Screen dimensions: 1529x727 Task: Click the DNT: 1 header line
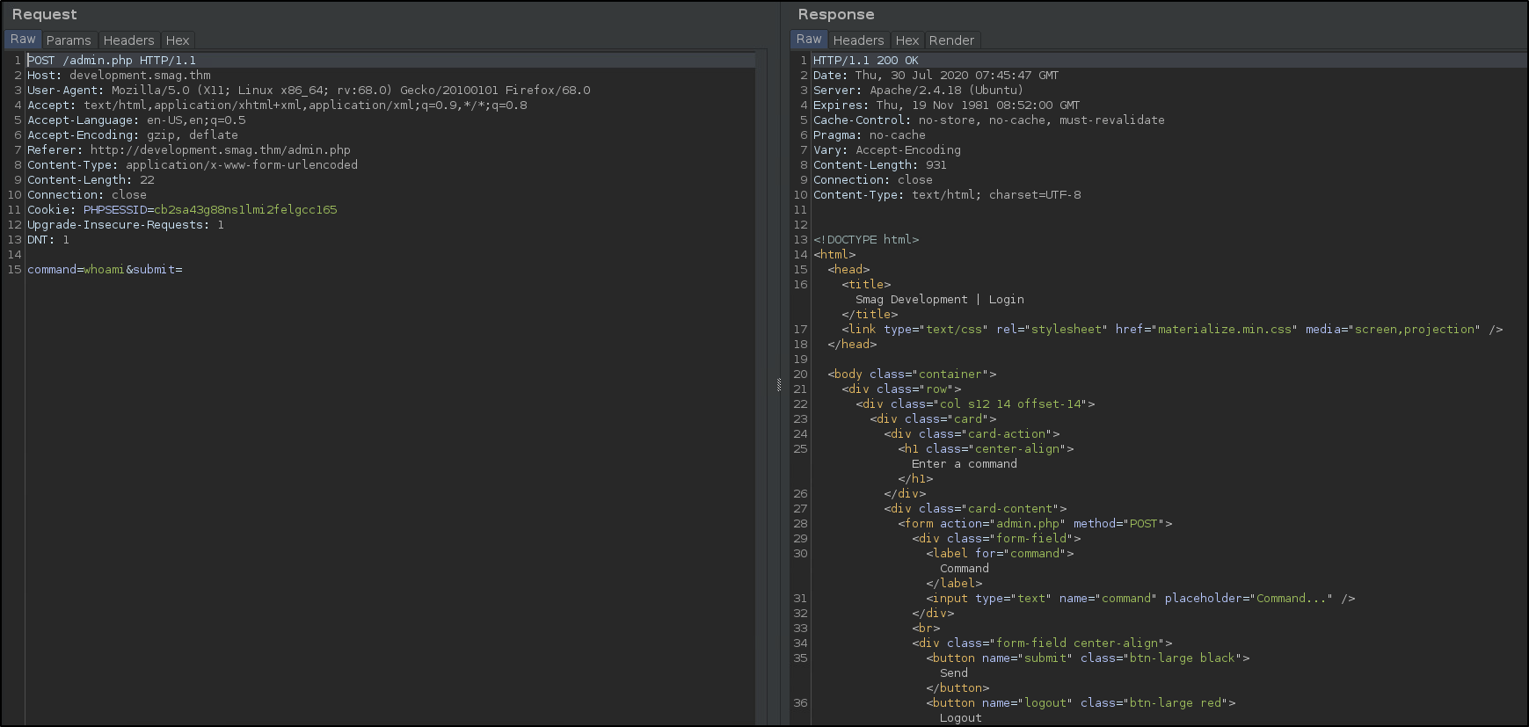[x=48, y=240]
